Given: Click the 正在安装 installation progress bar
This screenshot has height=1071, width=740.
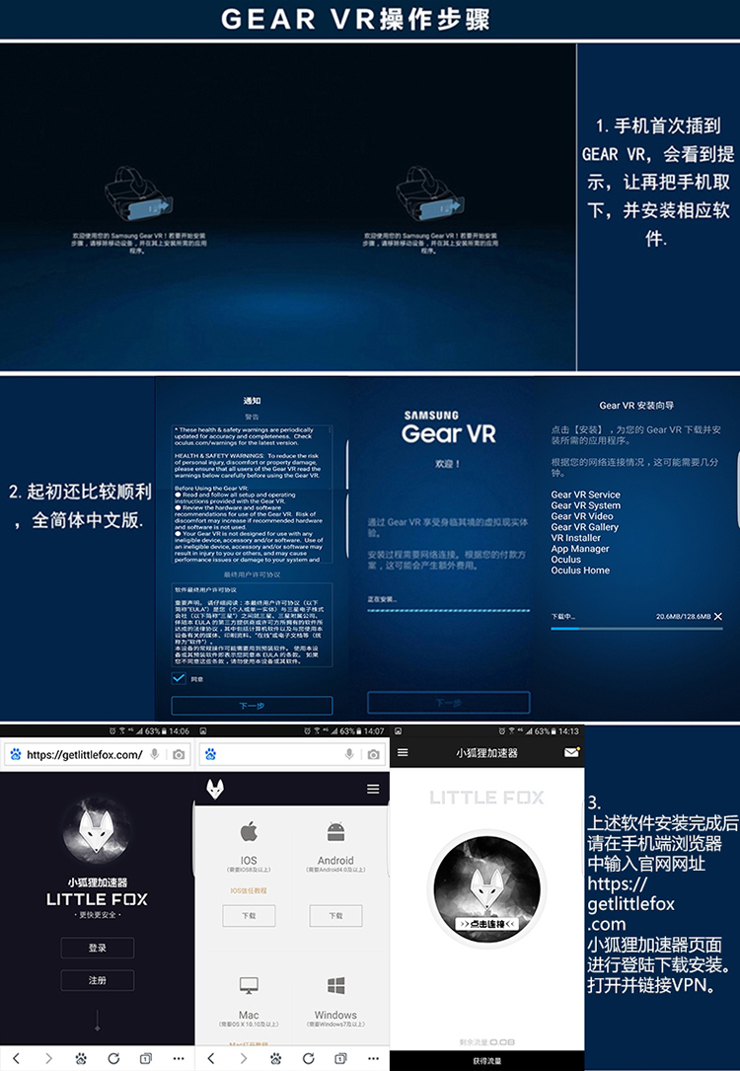Looking at the screenshot, I should (x=449, y=610).
